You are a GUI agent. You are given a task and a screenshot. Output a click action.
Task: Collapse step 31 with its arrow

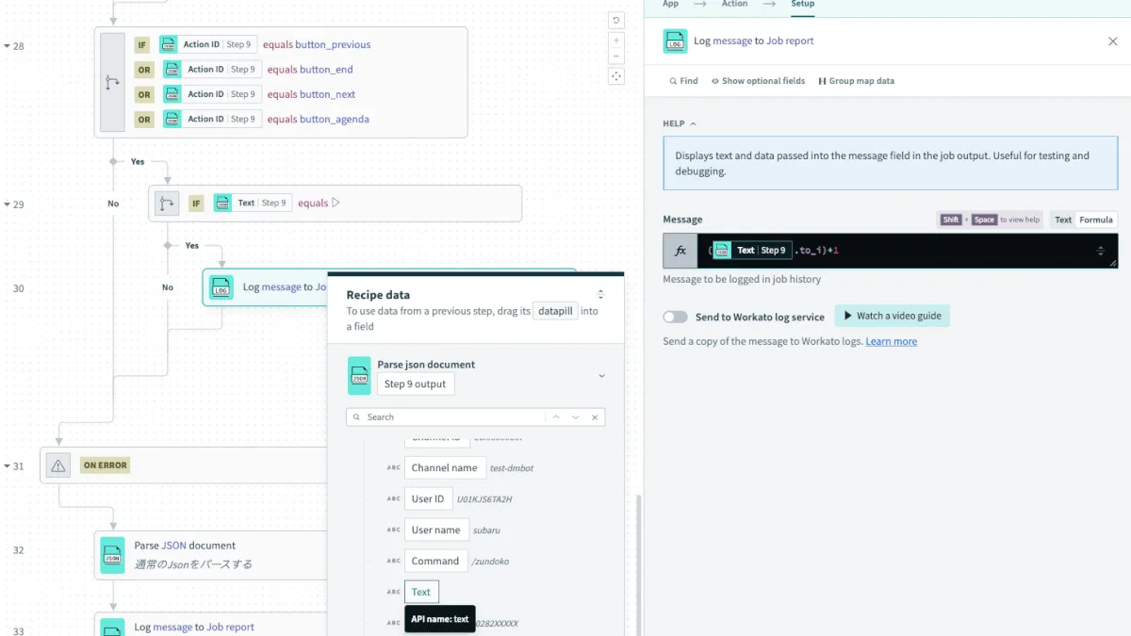coord(7,466)
